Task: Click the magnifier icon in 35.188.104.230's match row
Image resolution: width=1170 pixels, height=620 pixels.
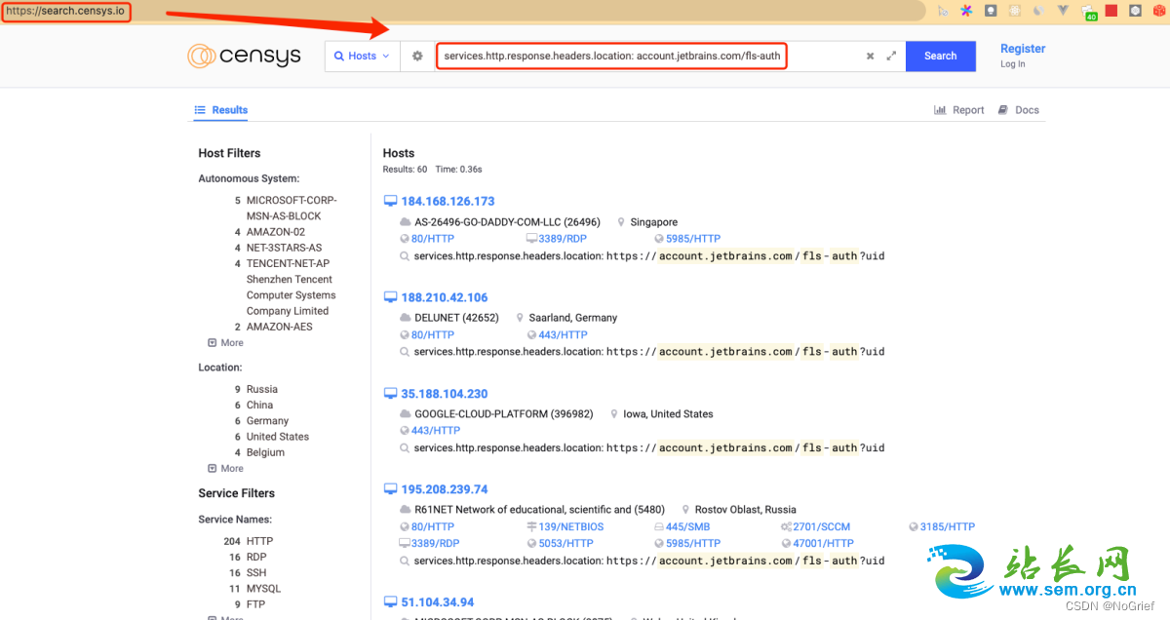Action: pyautogui.click(x=405, y=448)
